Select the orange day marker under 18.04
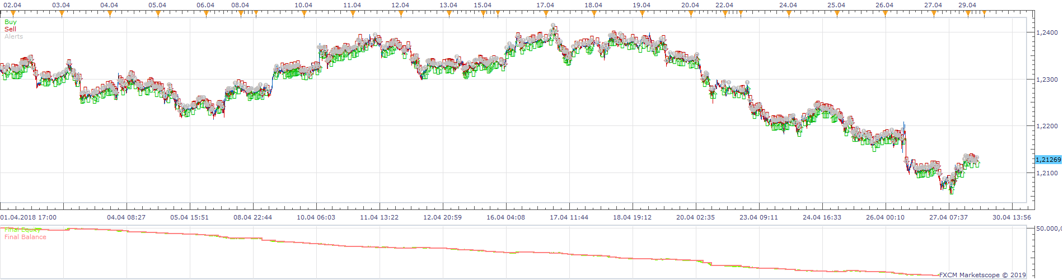 pyautogui.click(x=594, y=14)
